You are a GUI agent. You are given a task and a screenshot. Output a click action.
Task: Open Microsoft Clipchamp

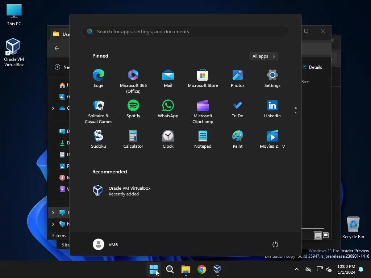(203, 111)
